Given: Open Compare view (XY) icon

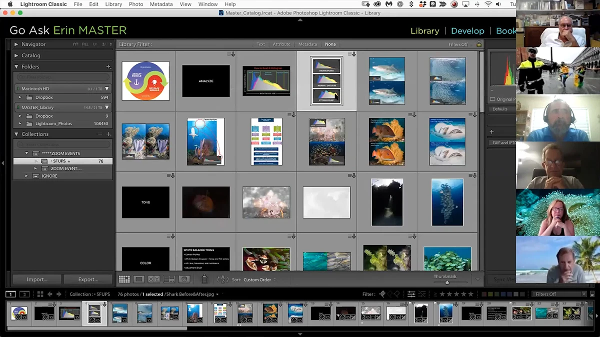Looking at the screenshot, I should (154, 279).
